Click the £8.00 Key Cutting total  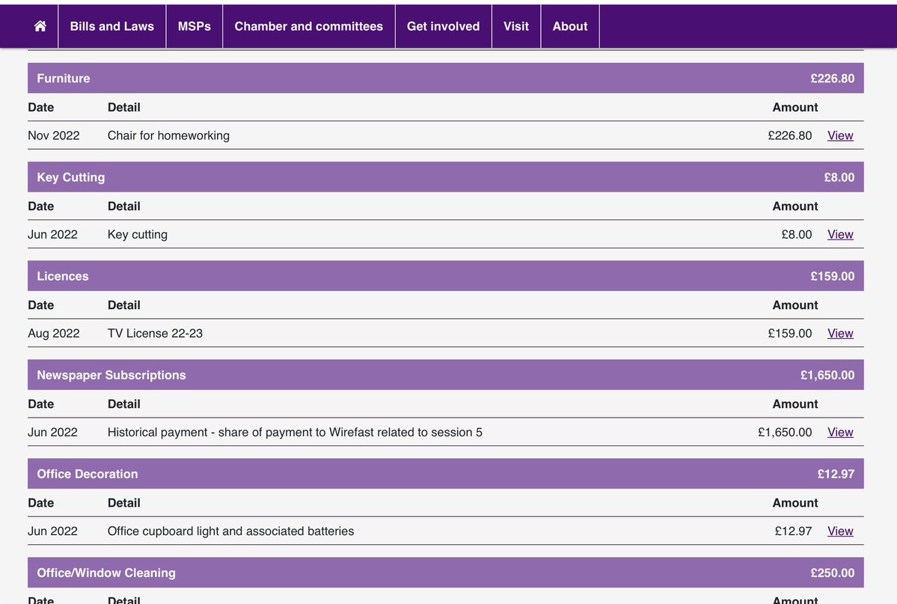point(839,177)
